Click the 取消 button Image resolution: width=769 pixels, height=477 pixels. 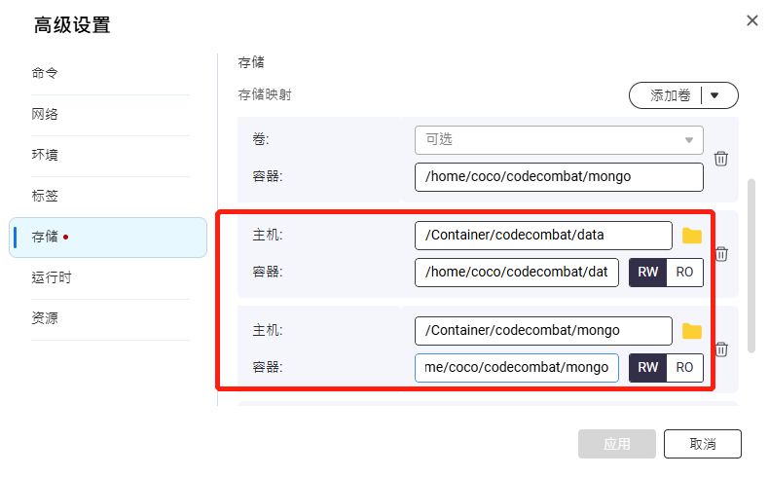[703, 444]
